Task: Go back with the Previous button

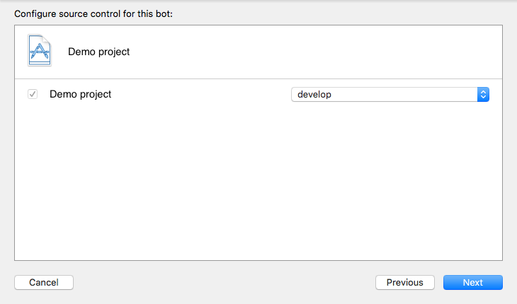Action: 404,282
